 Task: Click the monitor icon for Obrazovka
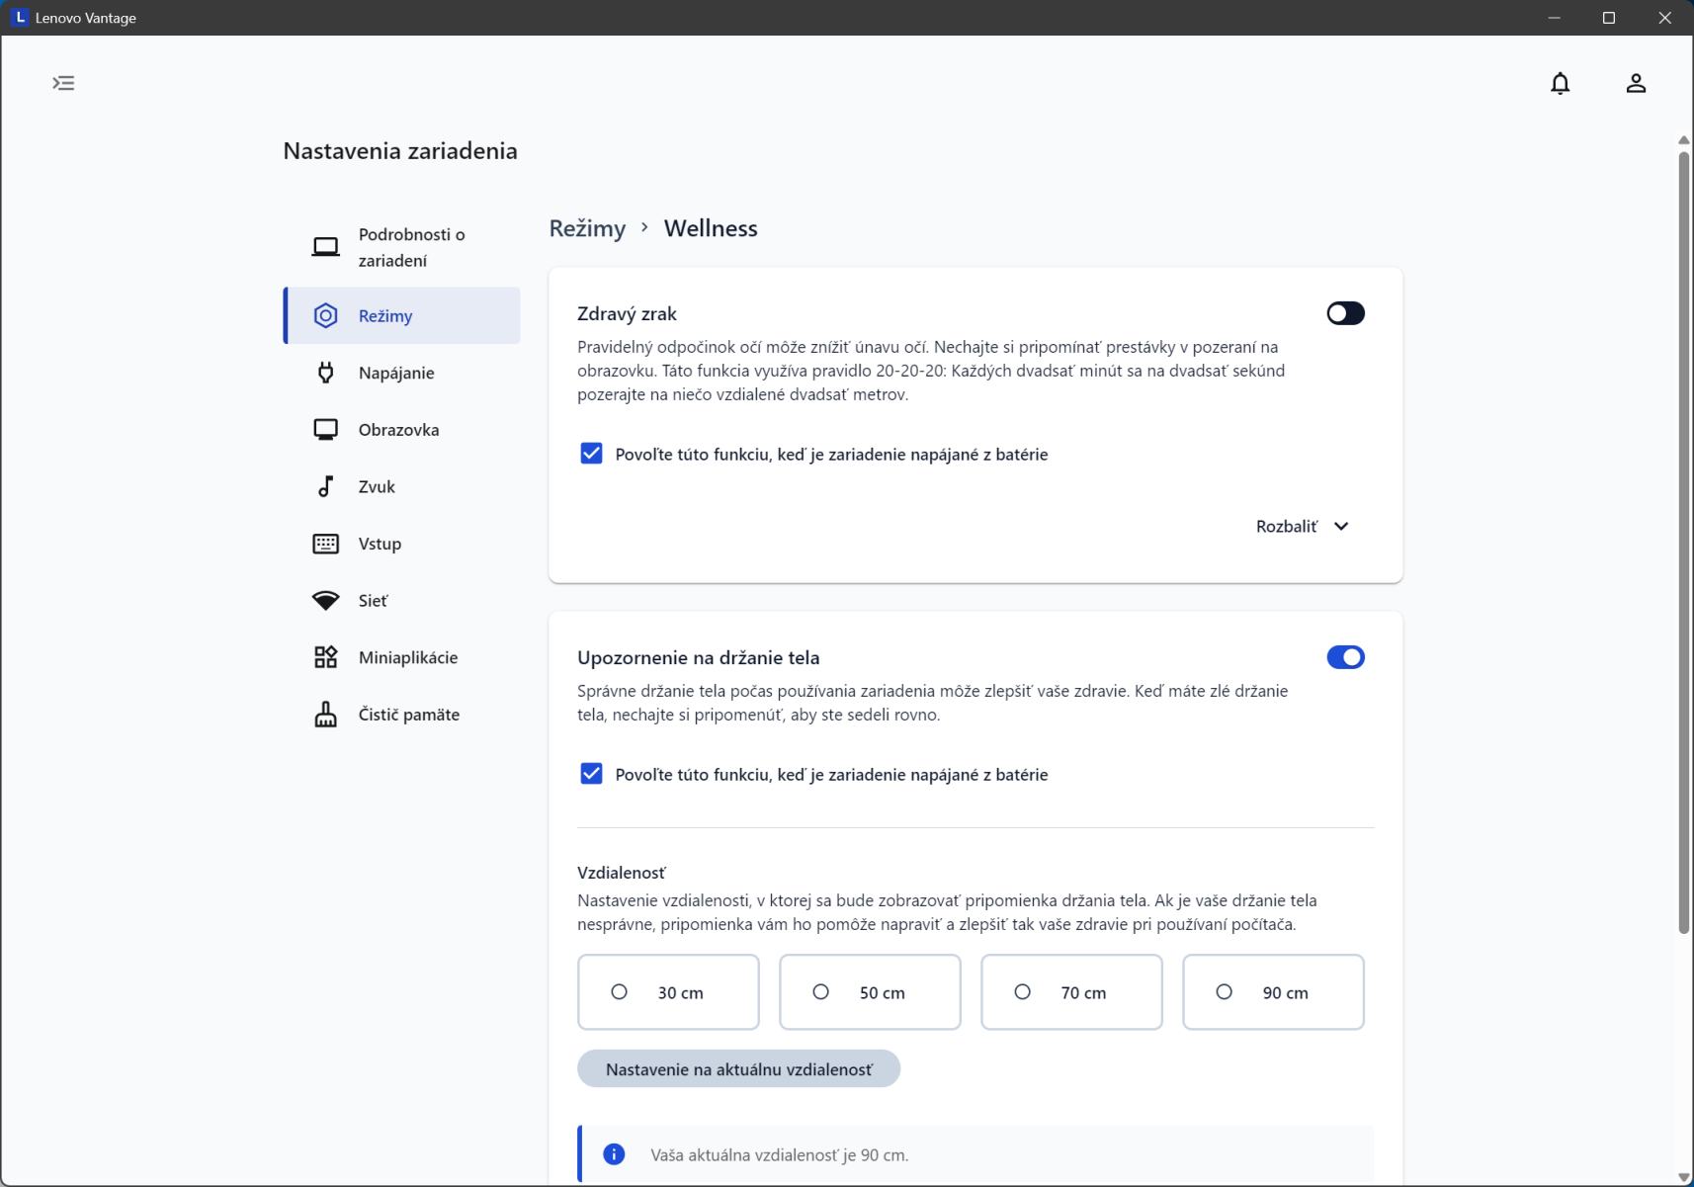click(x=325, y=430)
